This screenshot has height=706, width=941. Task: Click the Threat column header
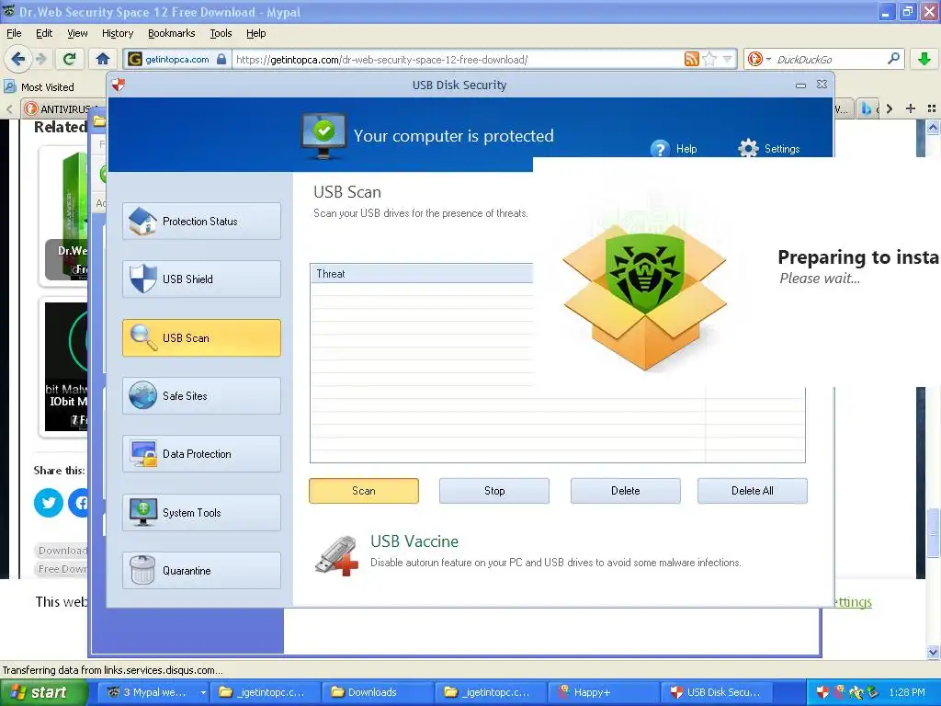(x=421, y=273)
